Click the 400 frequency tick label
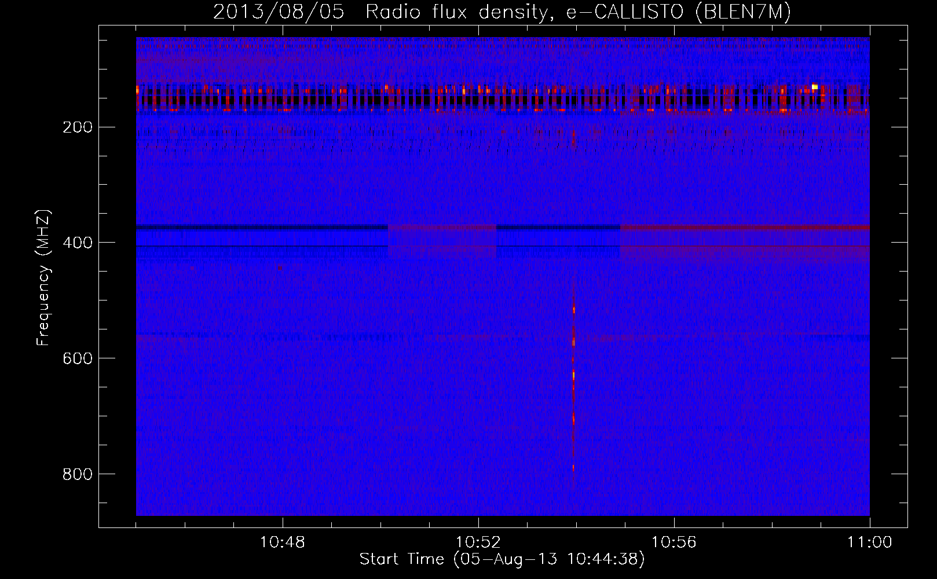Viewport: 937px width, 579px height. point(77,243)
